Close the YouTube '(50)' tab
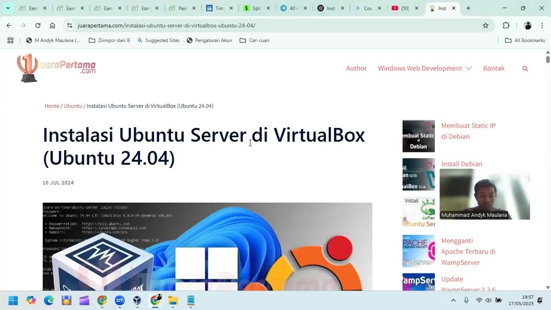Screen dimensions: 551x310 [x=416, y=8]
